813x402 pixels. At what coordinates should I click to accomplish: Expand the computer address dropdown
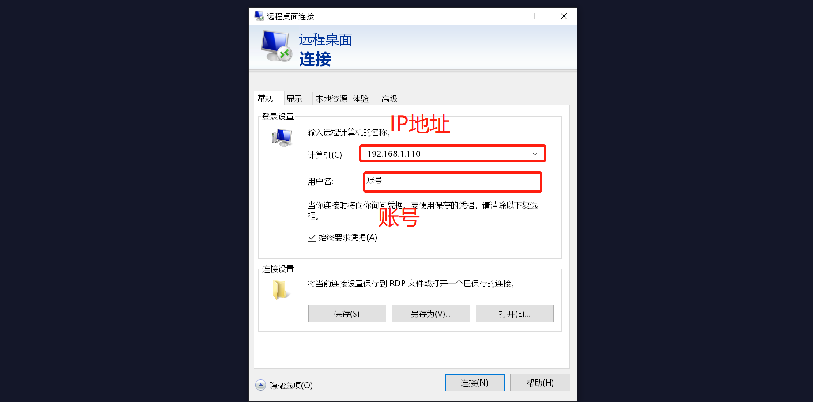[535, 154]
